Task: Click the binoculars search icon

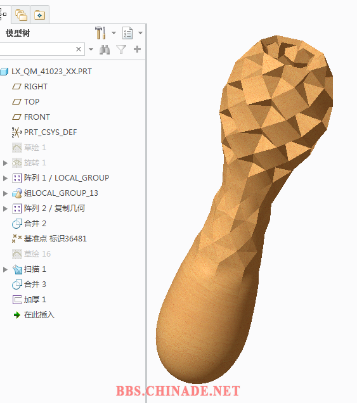Action: click(x=105, y=49)
